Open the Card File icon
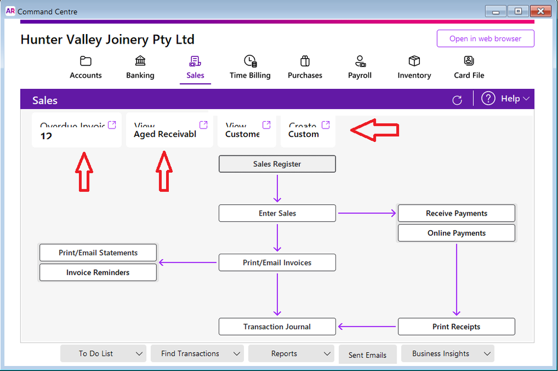The image size is (558, 371). pyautogui.click(x=469, y=61)
